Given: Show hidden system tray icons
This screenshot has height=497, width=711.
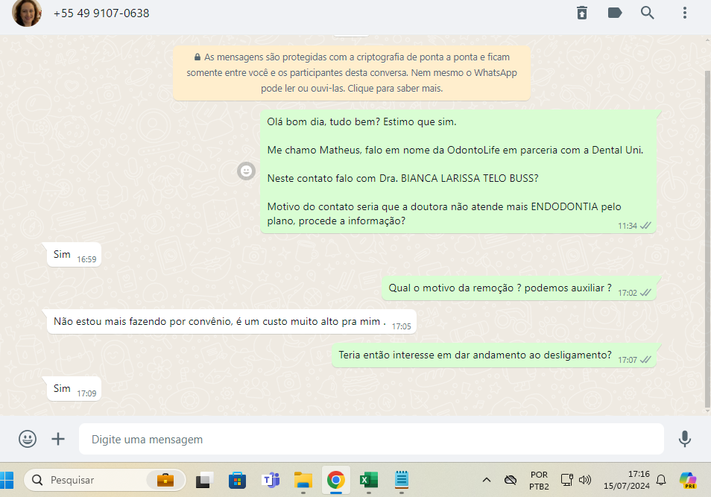Looking at the screenshot, I should coord(487,480).
